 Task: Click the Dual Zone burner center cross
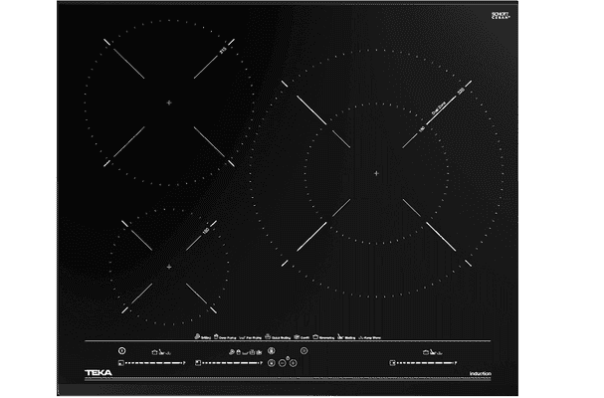(376, 173)
